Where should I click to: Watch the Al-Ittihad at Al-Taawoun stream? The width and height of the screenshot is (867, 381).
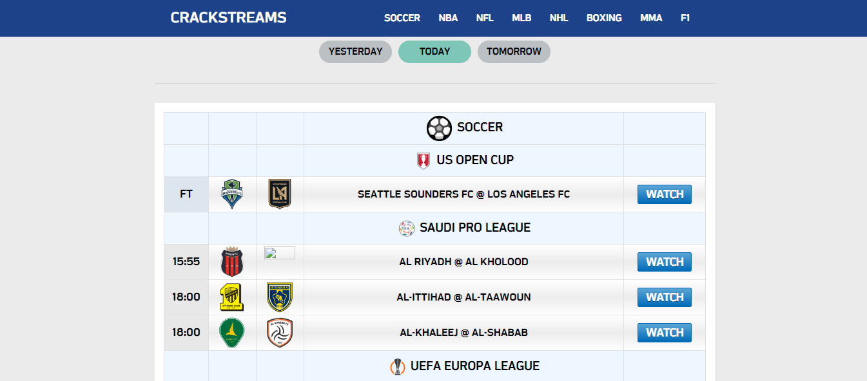tap(664, 297)
